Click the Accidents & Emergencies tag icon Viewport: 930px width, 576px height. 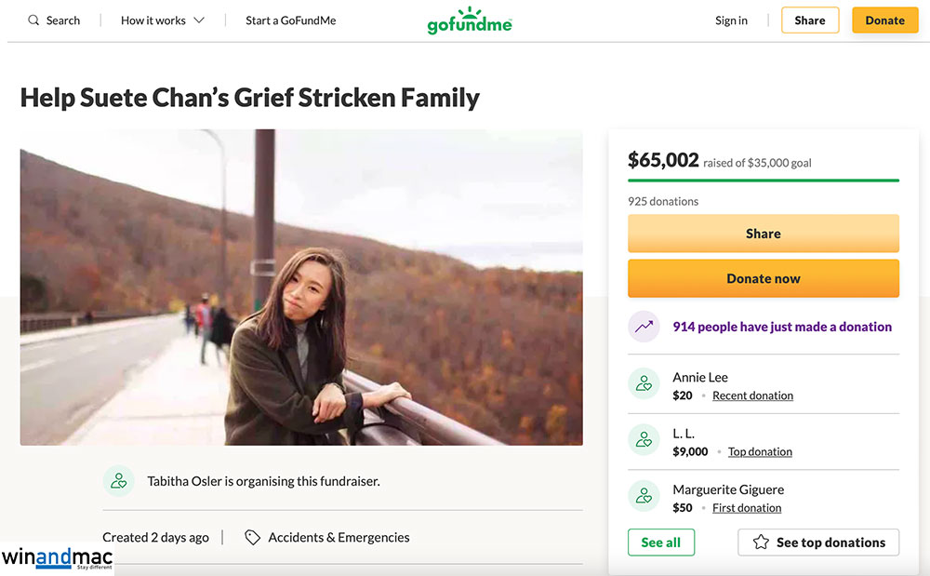pyautogui.click(x=252, y=537)
